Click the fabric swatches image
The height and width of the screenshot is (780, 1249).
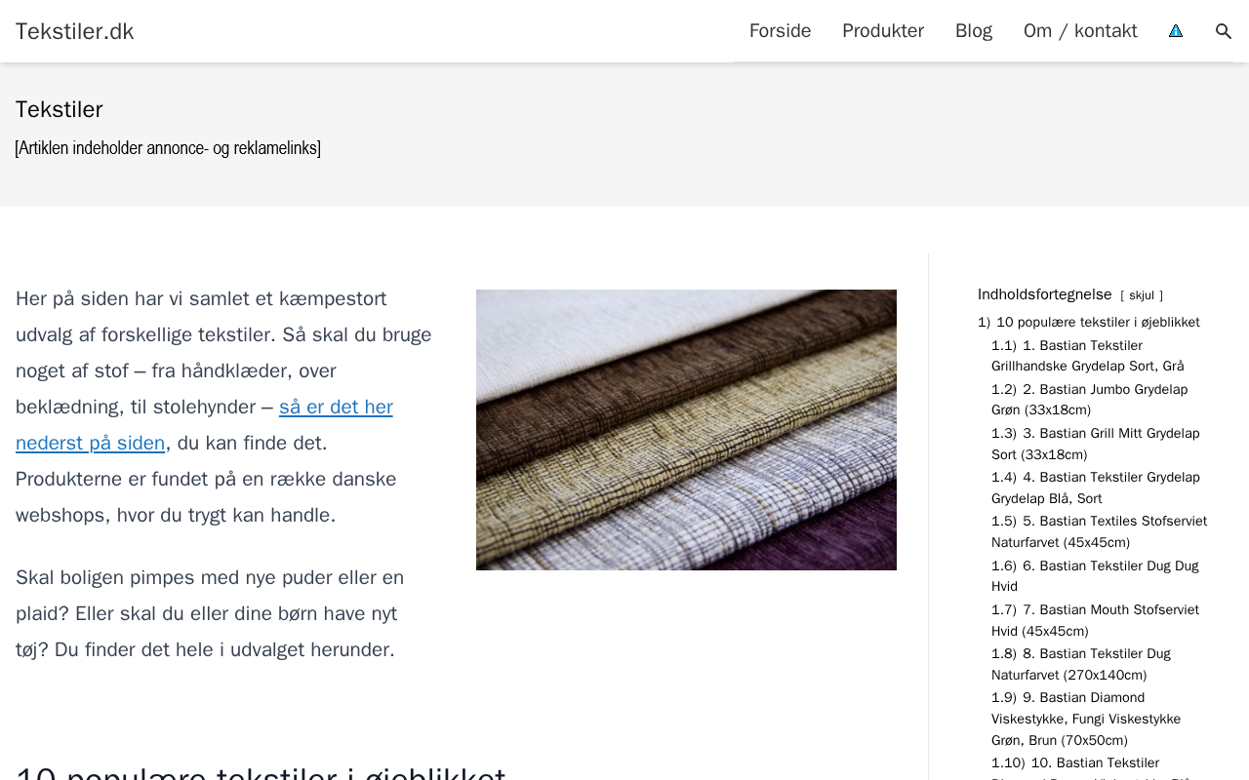686,430
